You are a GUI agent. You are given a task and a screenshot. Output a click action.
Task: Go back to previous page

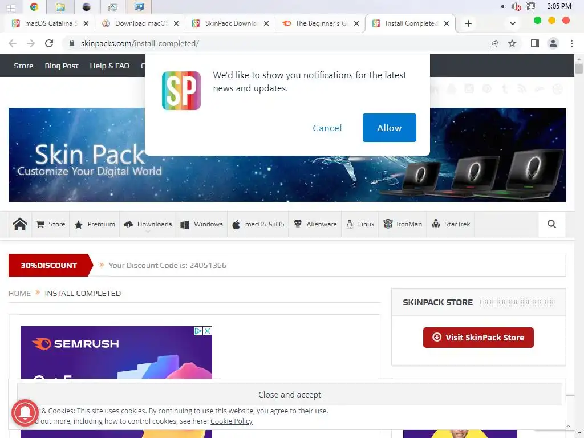point(13,43)
